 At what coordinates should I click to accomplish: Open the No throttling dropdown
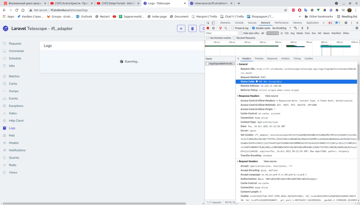click(281, 28)
